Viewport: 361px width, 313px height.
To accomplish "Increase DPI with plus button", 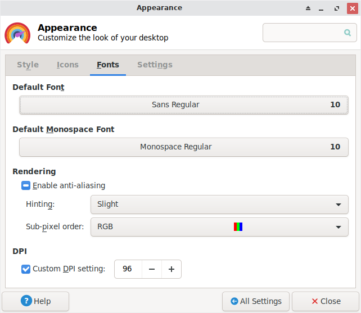I will 172,269.
